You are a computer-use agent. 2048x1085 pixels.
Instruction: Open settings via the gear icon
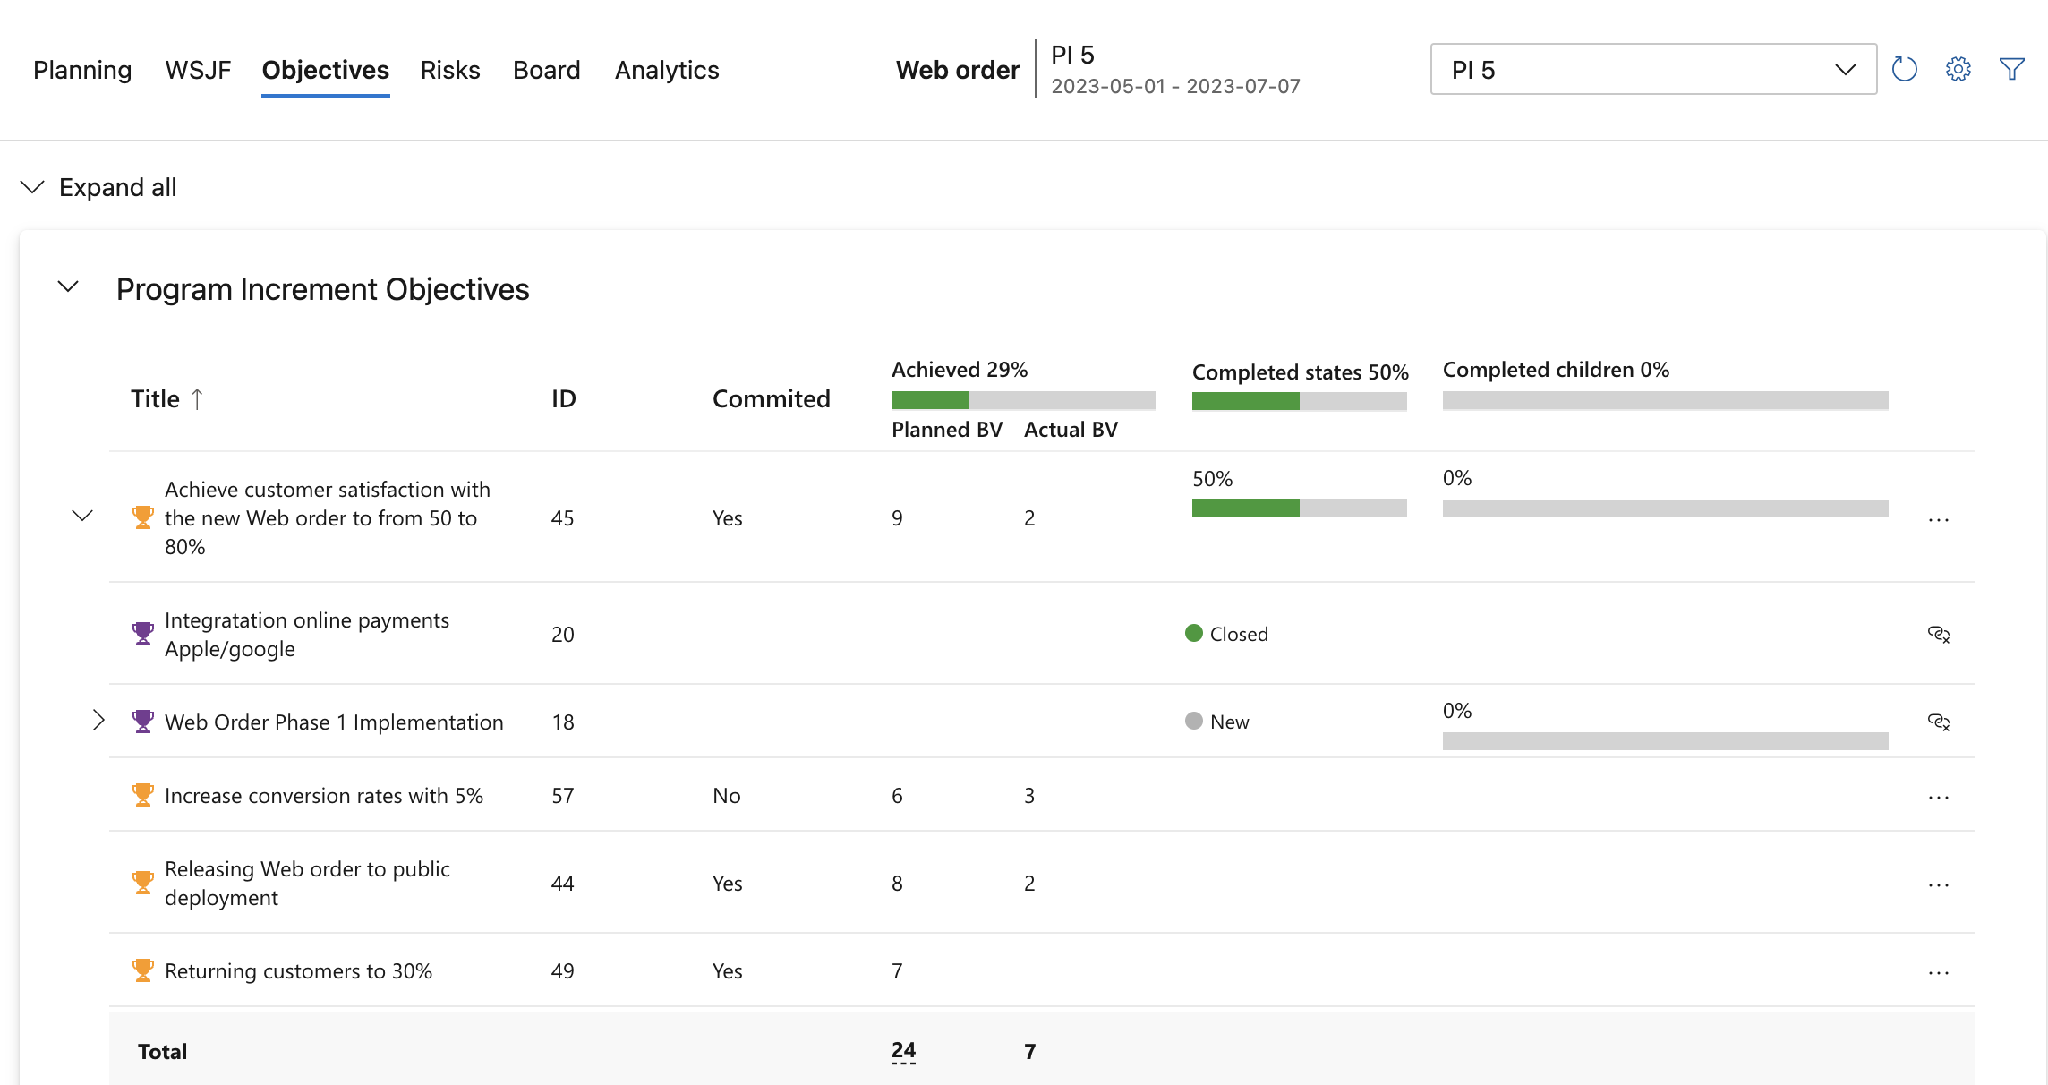[x=1958, y=69]
